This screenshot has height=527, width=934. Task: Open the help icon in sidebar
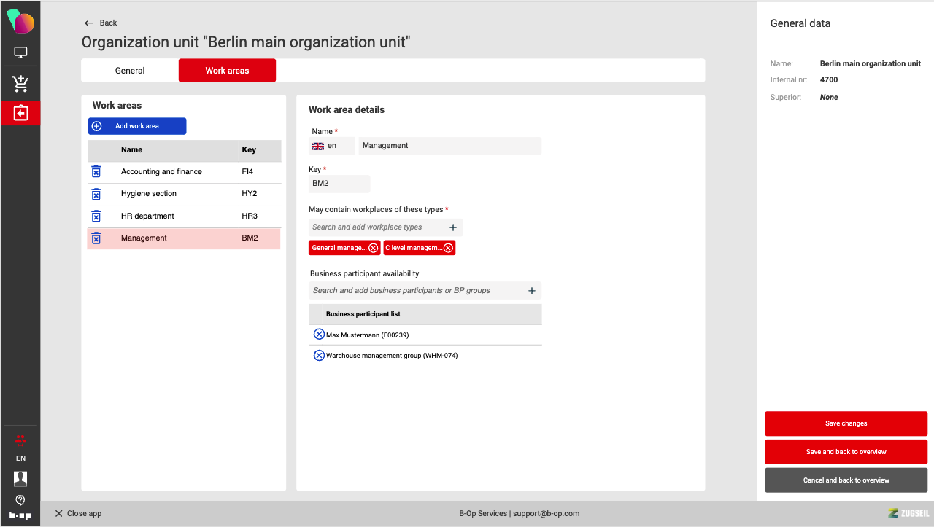tap(20, 500)
